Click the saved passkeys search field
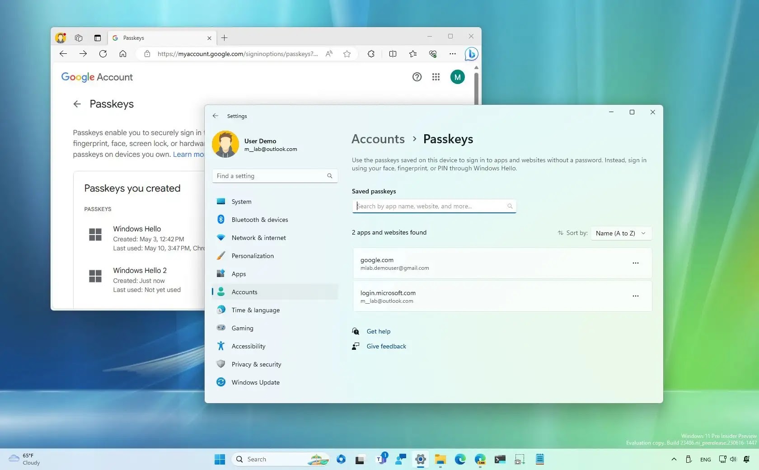 (x=434, y=206)
